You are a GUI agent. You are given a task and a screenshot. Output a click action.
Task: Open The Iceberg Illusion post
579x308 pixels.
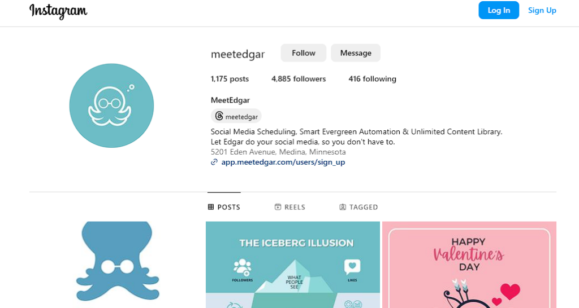click(293, 265)
